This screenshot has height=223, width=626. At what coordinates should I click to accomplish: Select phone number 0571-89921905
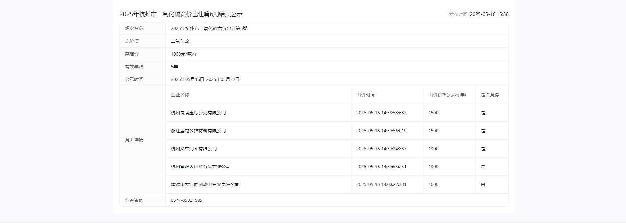[186, 200]
